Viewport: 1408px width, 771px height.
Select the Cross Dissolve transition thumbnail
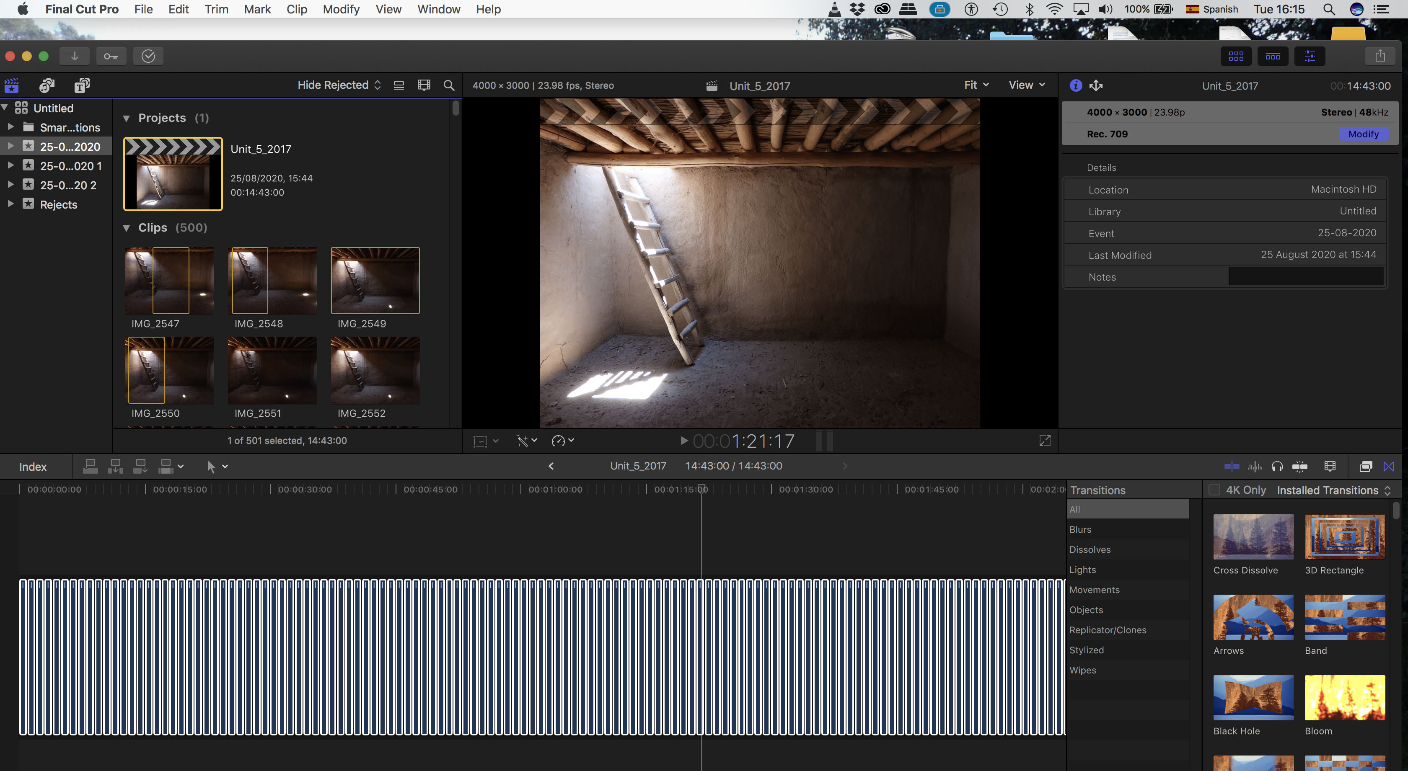tap(1253, 536)
